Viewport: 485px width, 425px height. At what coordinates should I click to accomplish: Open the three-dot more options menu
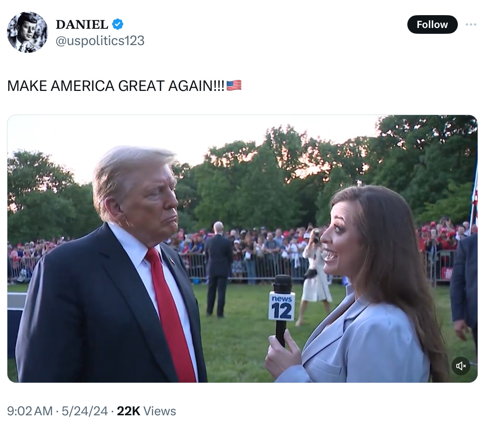coord(471,24)
